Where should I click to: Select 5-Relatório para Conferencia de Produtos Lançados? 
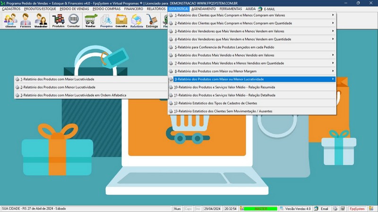(x=252, y=47)
